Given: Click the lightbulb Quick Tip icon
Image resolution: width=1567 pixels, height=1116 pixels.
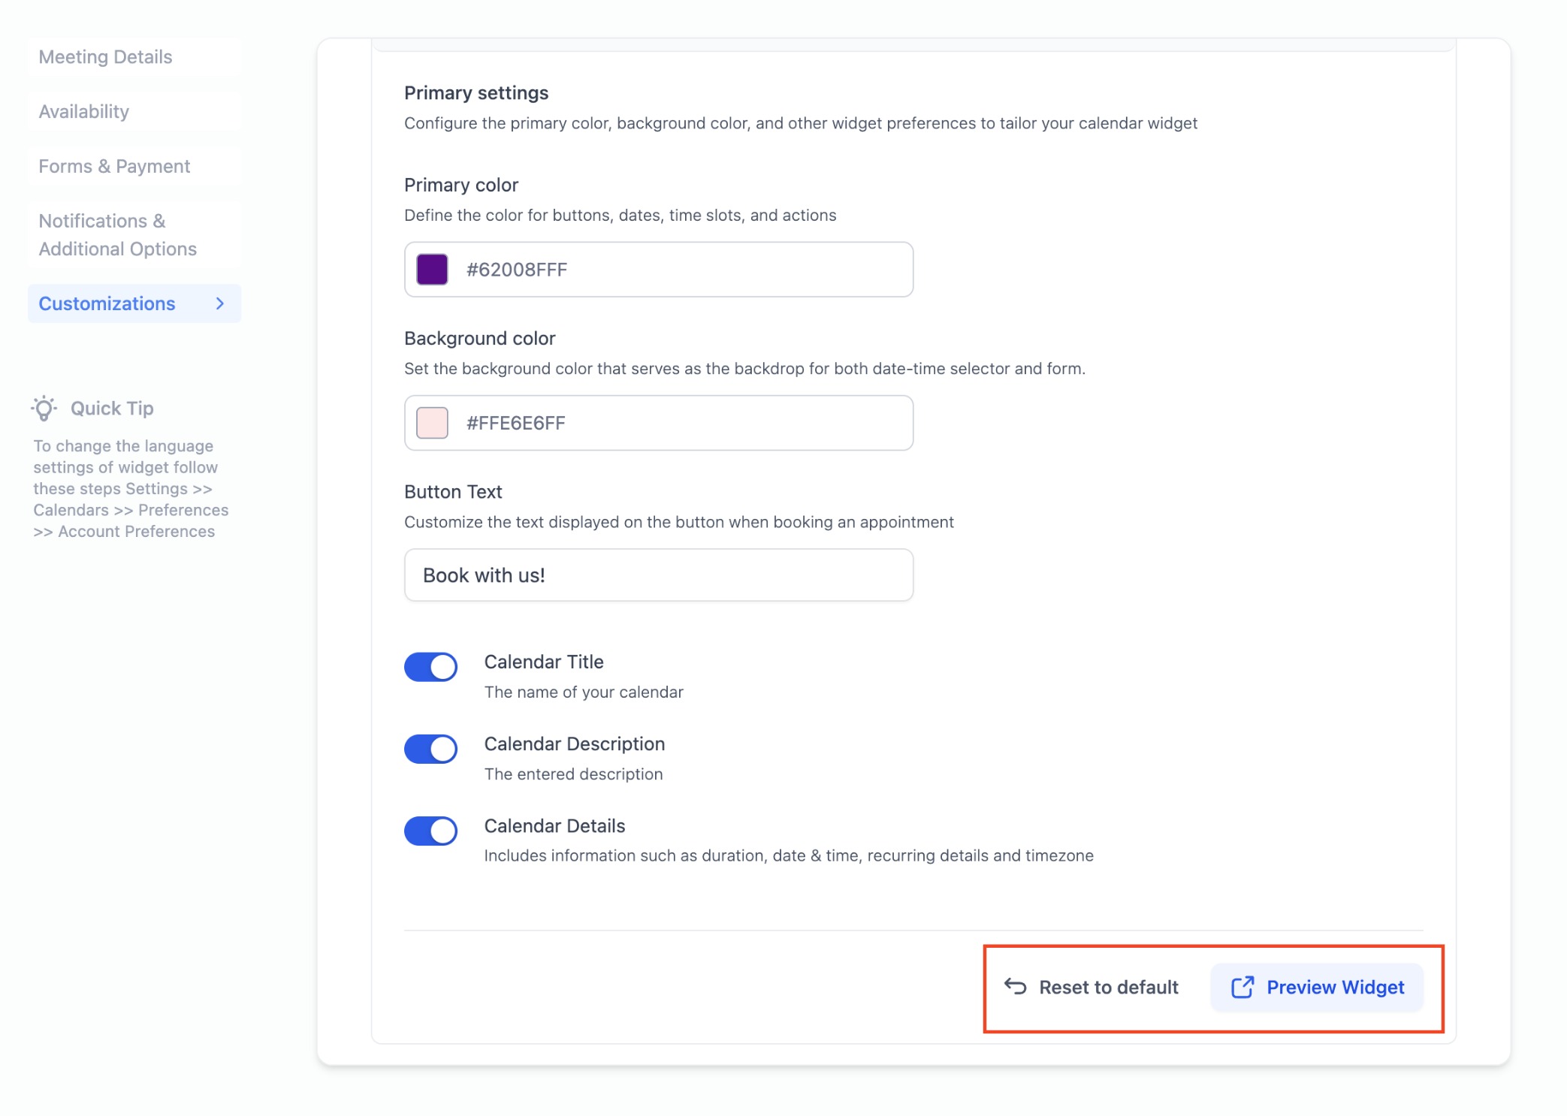Looking at the screenshot, I should click(x=44, y=408).
